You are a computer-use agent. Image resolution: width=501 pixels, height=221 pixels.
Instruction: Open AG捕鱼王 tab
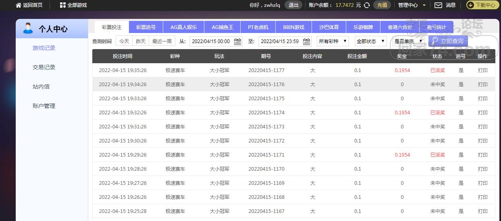point(222,27)
